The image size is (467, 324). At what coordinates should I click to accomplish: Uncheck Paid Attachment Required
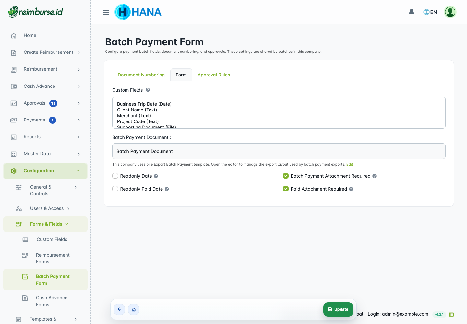286,189
